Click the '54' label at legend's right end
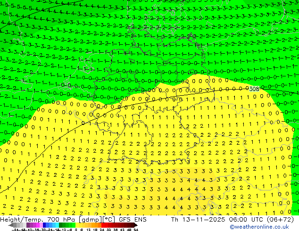 [136, 230]
